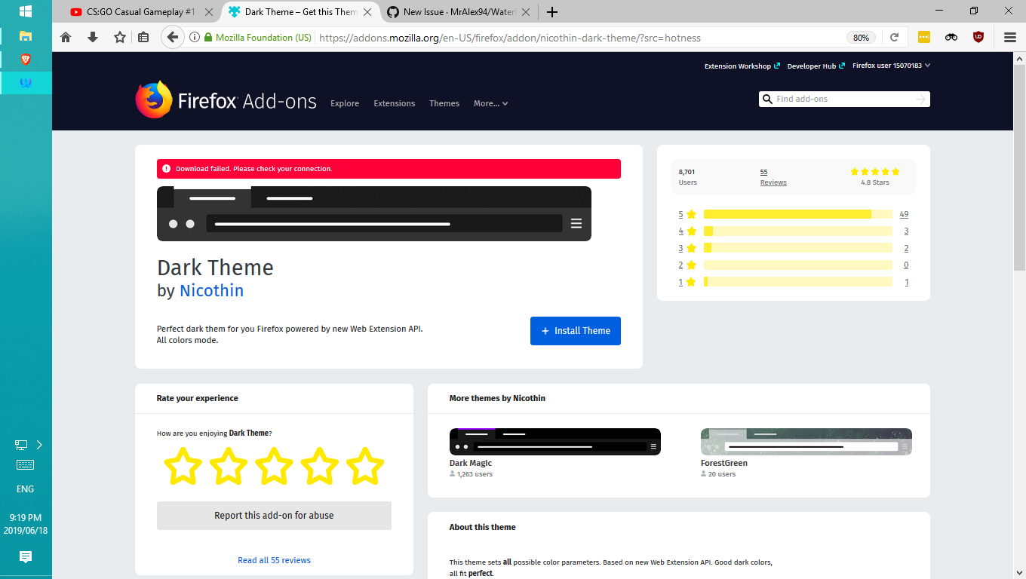Open Developer Hub link
Viewport: 1026px width, 579px height.
[x=816, y=66]
